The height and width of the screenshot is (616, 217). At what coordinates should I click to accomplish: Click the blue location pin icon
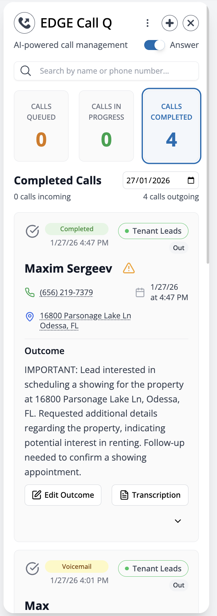pos(30,317)
